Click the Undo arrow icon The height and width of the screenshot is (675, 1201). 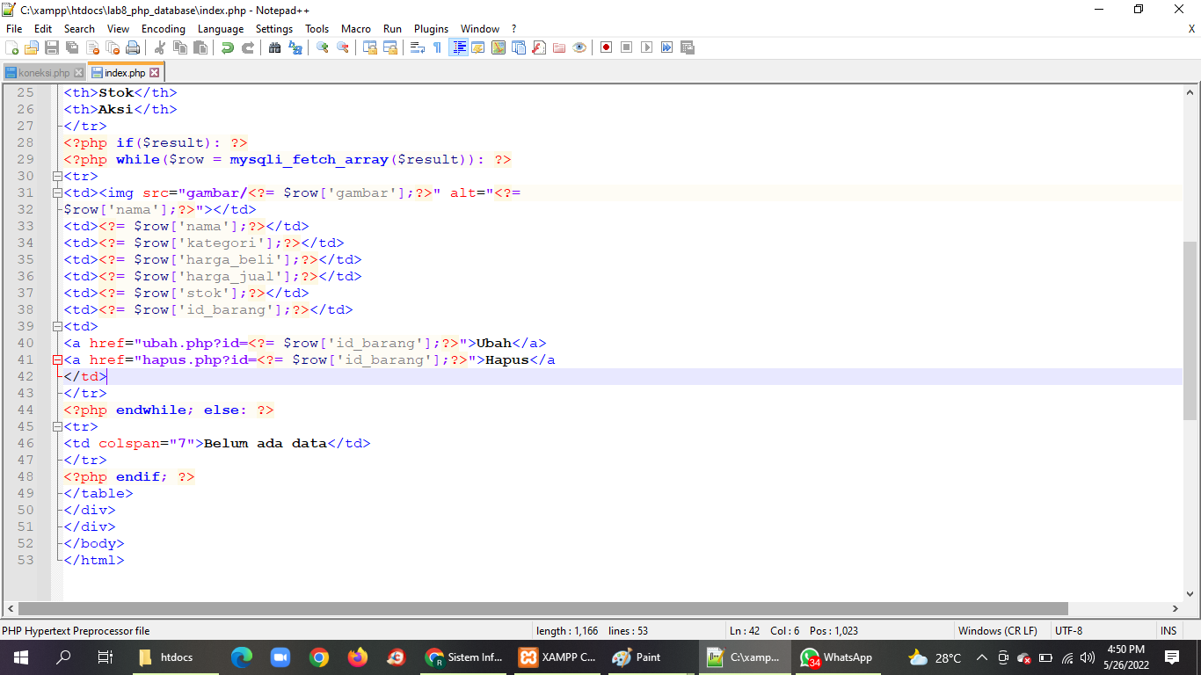point(226,48)
